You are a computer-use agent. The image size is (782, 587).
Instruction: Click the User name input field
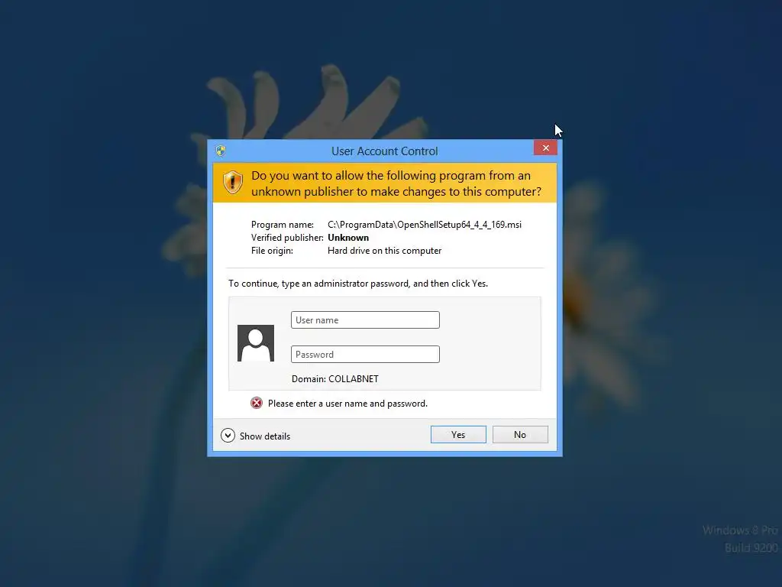click(365, 320)
